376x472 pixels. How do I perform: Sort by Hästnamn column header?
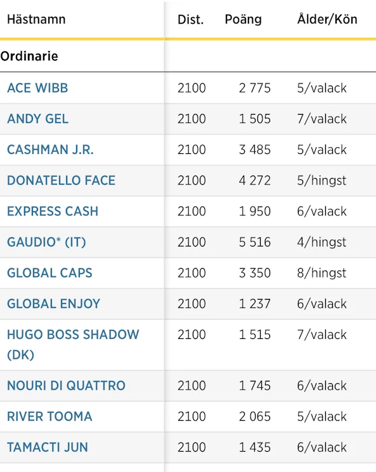coord(36,20)
